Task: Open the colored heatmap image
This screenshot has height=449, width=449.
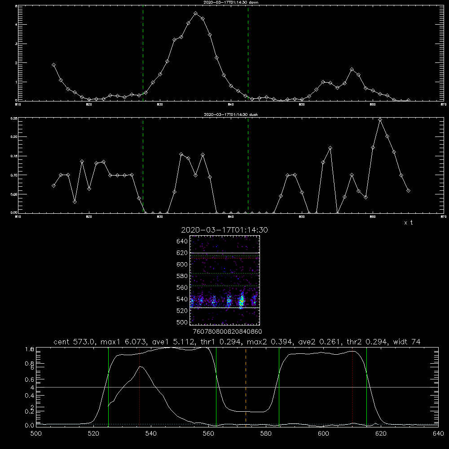Action: point(225,280)
